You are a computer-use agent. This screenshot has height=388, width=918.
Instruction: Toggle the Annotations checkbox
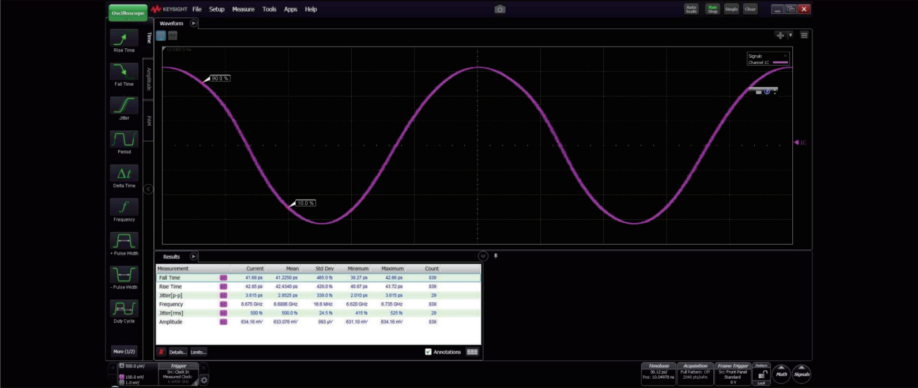click(428, 352)
